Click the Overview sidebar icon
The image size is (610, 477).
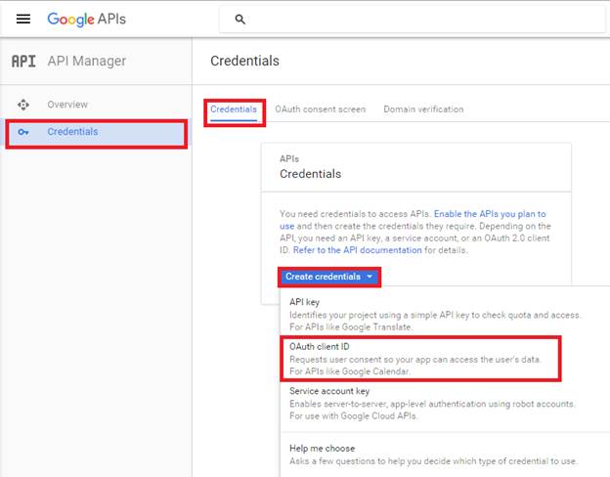tap(23, 105)
